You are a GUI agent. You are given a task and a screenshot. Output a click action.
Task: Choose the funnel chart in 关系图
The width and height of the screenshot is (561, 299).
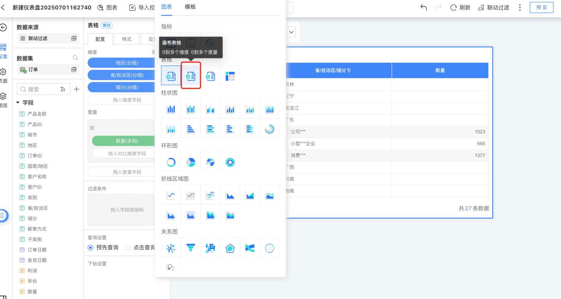click(x=191, y=248)
